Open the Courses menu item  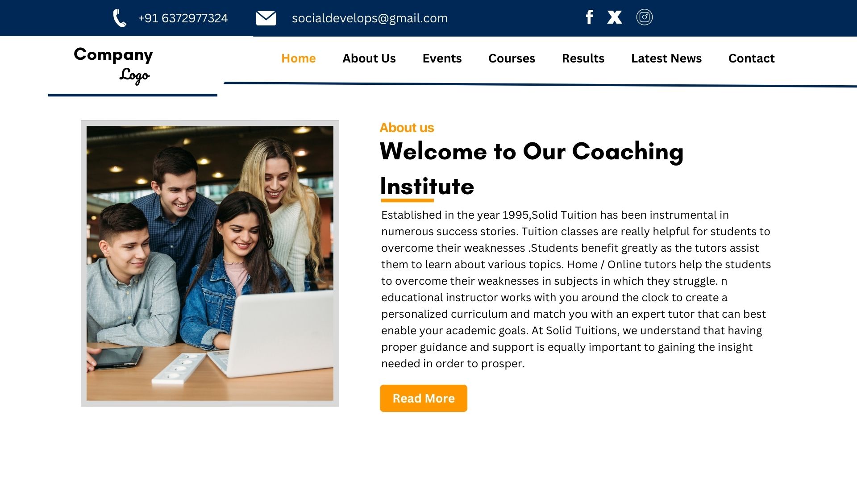(512, 58)
